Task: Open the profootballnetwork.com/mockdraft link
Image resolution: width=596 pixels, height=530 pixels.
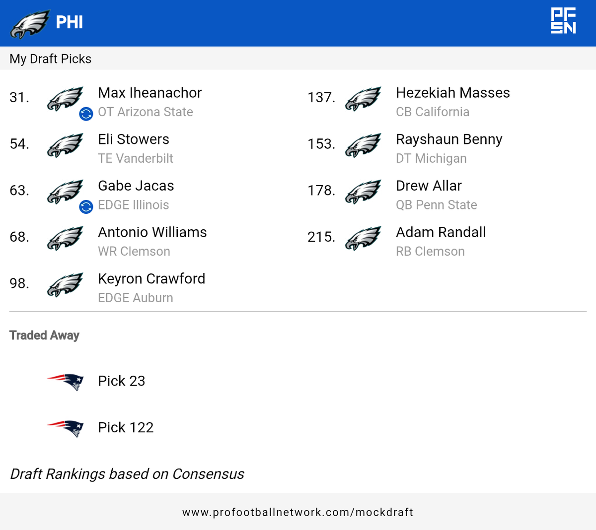Action: [298, 512]
